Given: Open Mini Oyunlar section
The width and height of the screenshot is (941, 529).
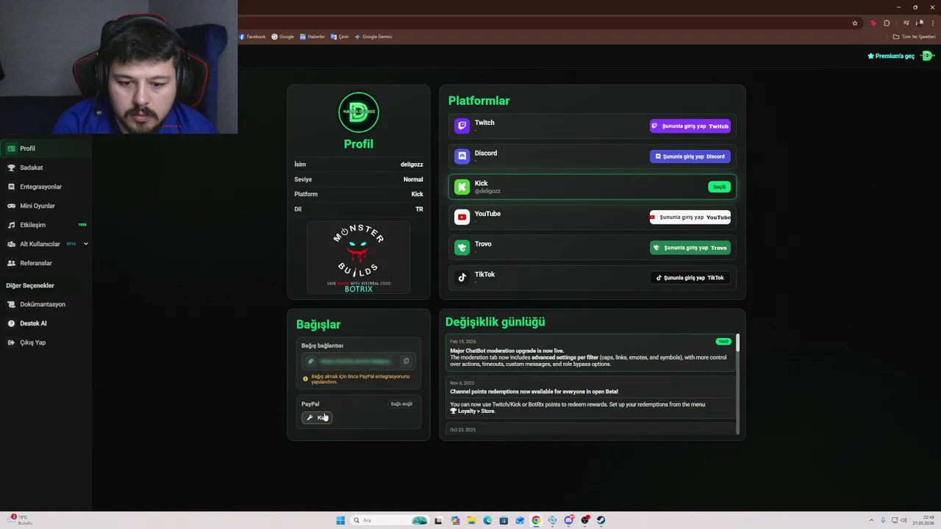Looking at the screenshot, I should pos(46,206).
